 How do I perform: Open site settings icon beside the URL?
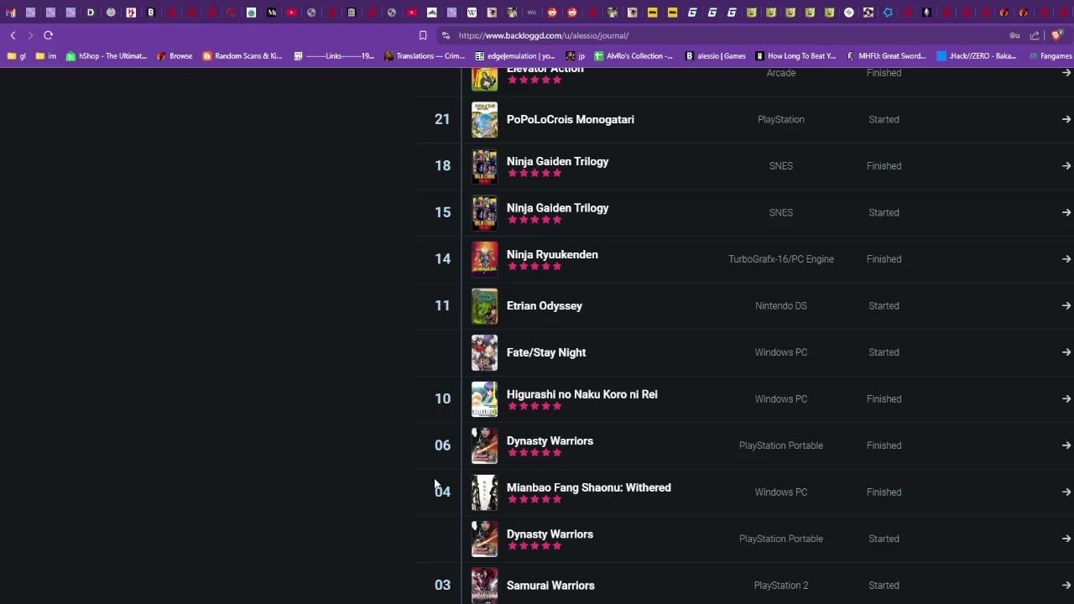(446, 35)
